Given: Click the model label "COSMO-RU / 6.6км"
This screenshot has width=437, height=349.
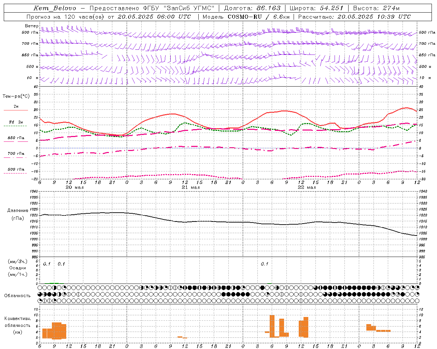Looking at the screenshot, I should tap(258, 17).
